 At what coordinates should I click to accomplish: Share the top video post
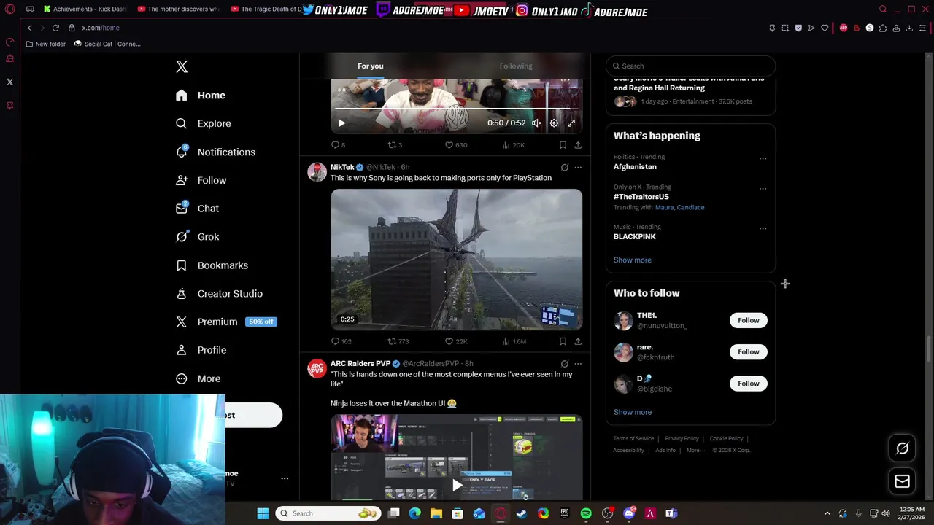point(578,145)
